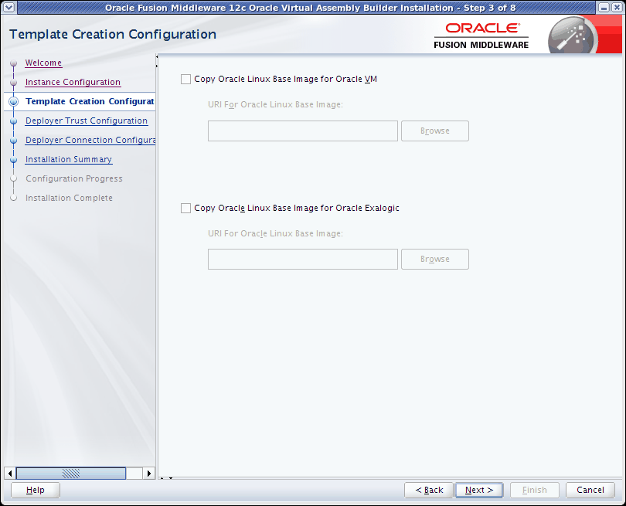Go Back to the previous step
Viewport: 626px width, 506px height.
[x=429, y=490]
